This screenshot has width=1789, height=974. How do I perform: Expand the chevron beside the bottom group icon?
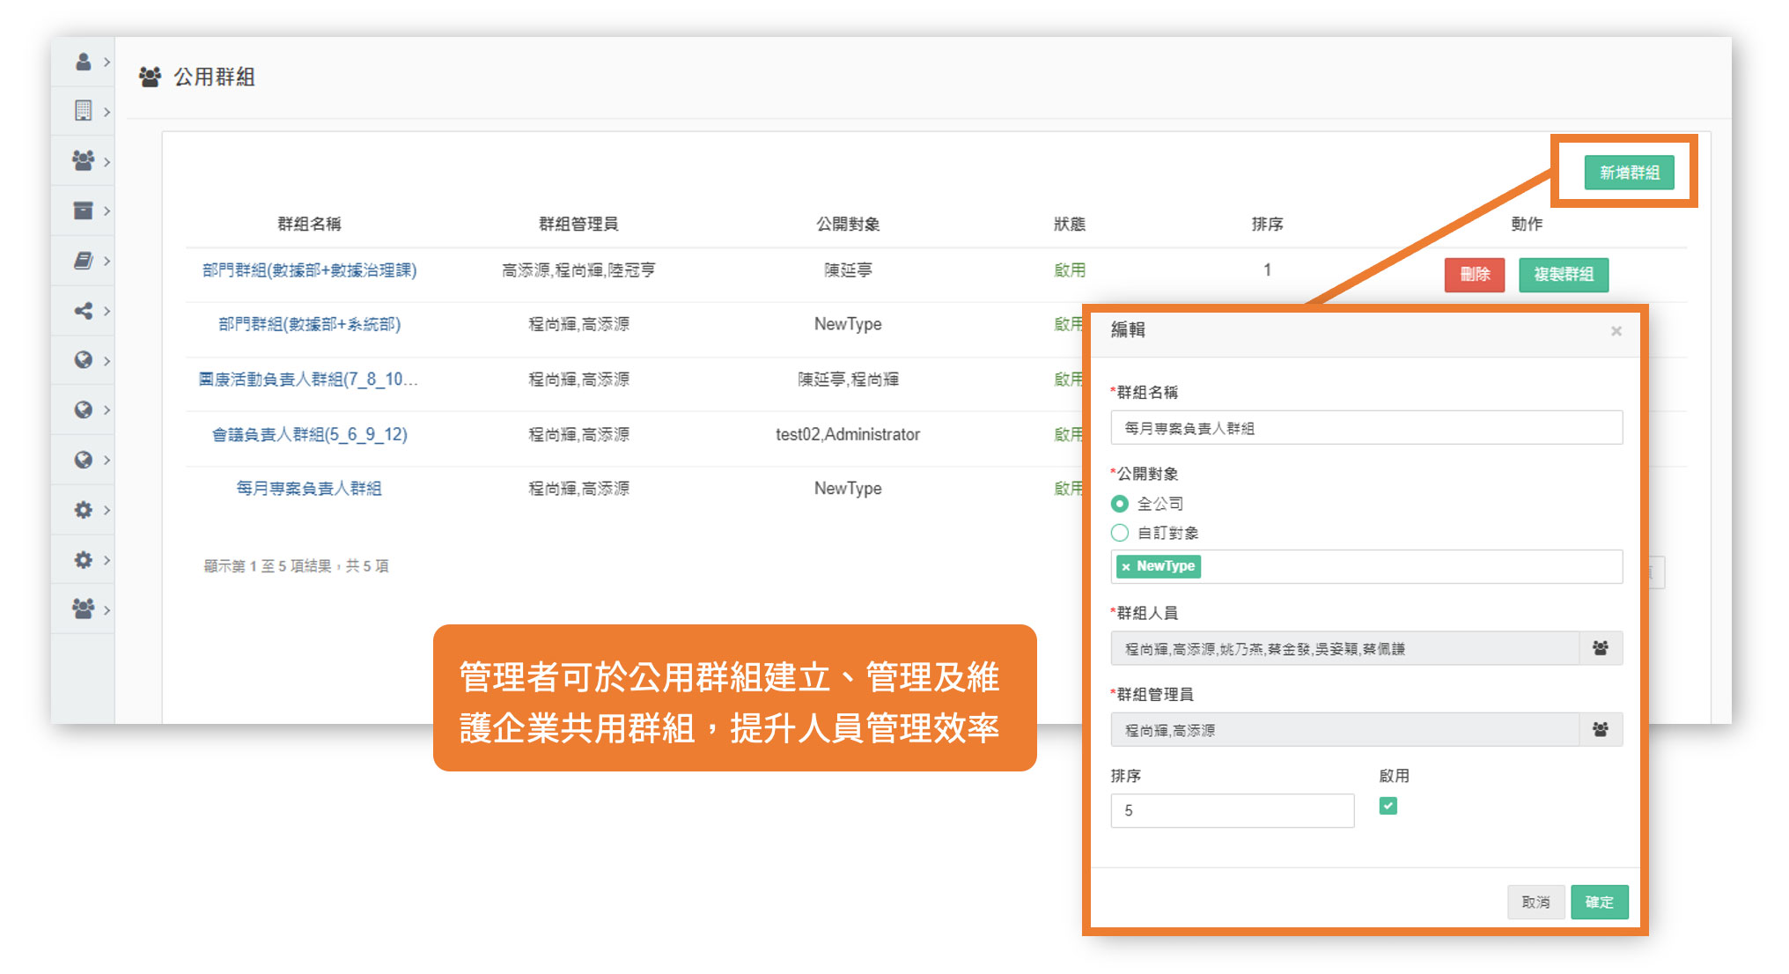tap(107, 609)
